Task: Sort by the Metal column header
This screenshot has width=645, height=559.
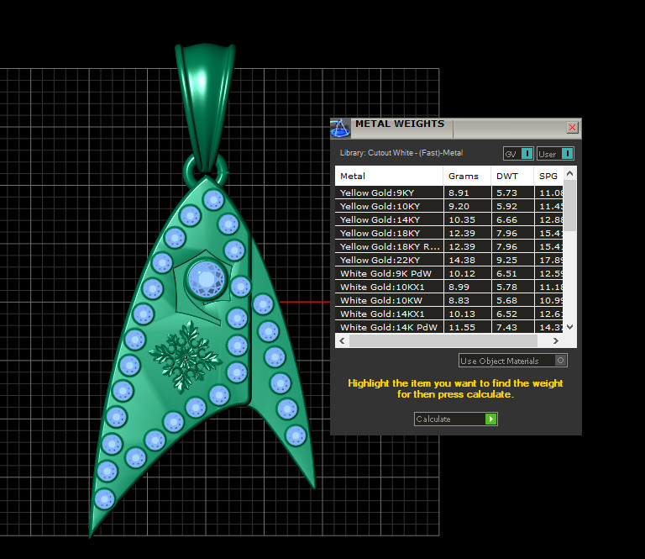Action: point(389,176)
